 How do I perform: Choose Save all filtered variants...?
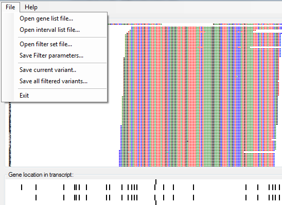point(54,81)
